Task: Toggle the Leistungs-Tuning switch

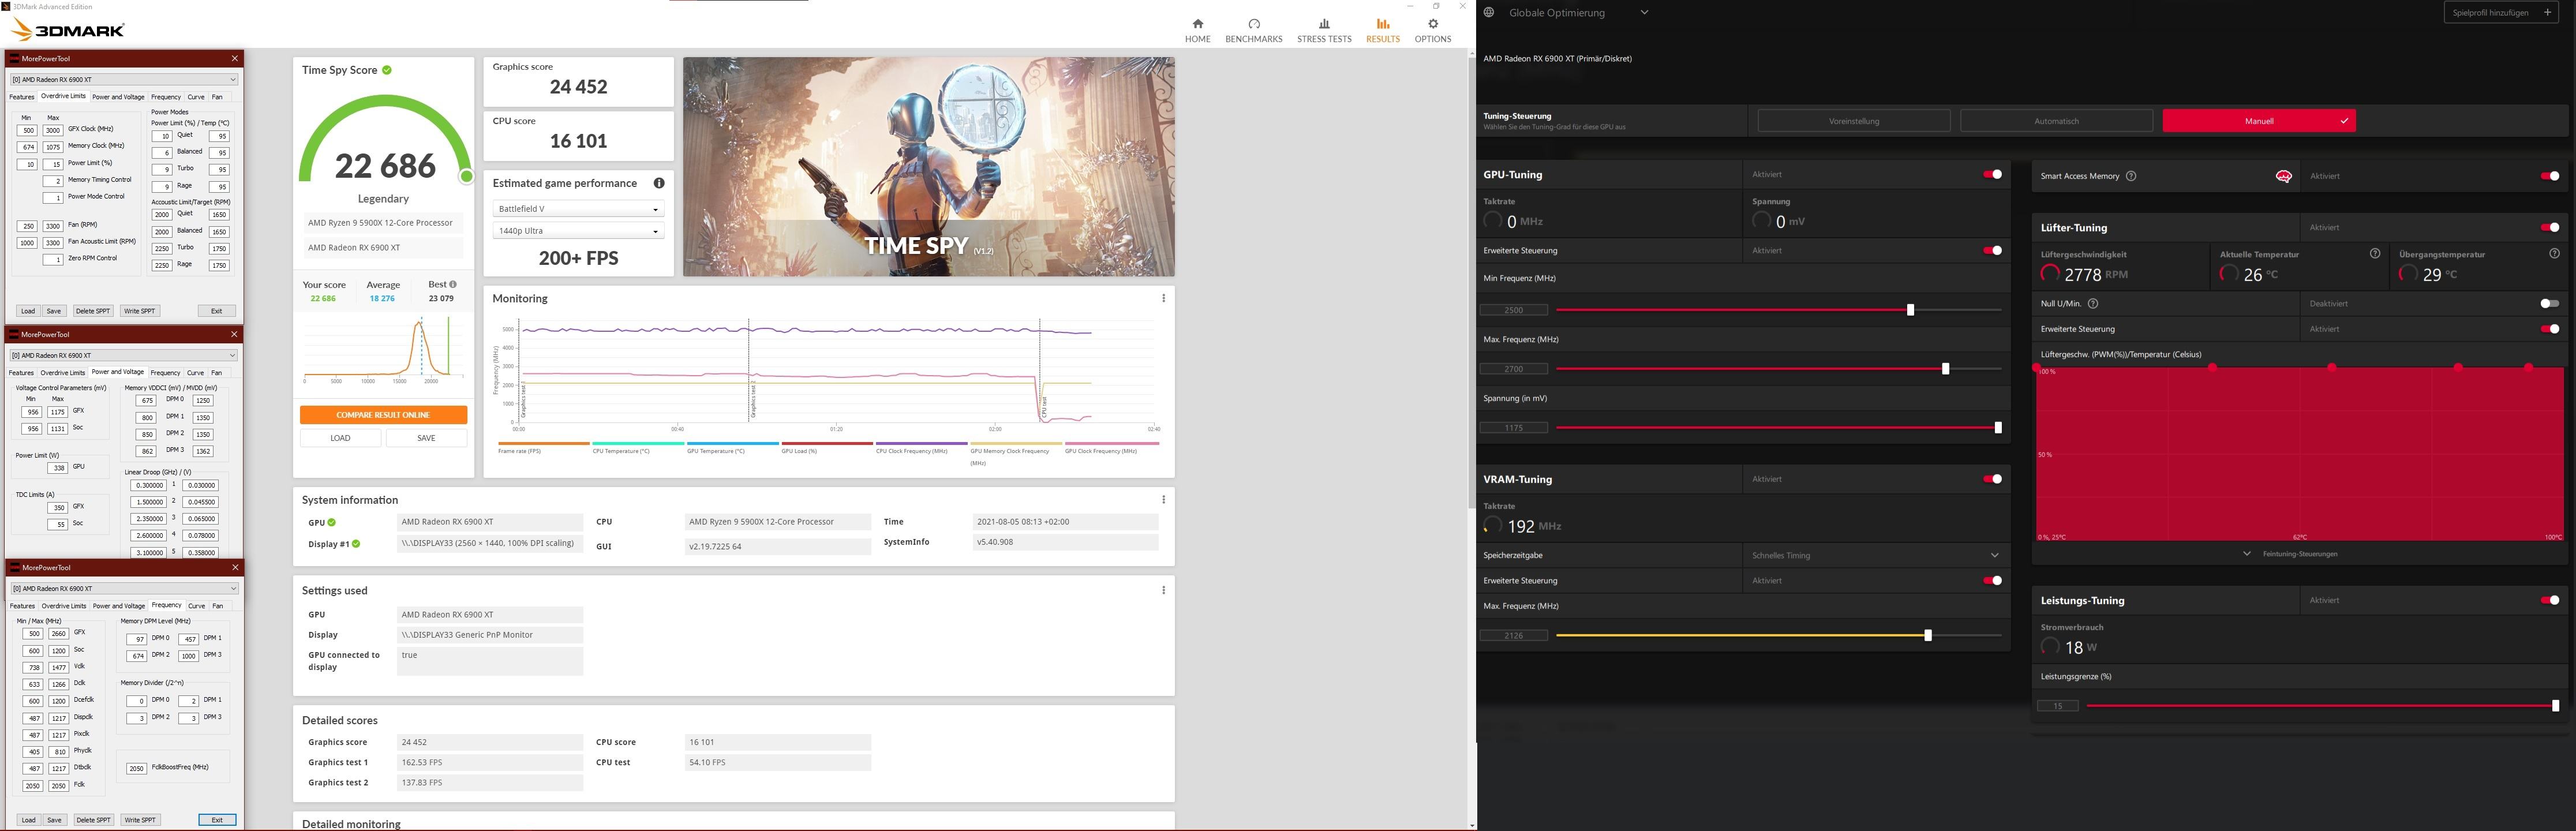Action: click(2550, 600)
